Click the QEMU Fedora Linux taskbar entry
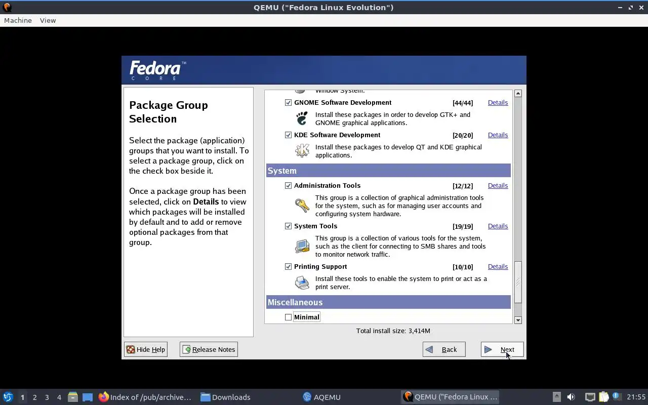The height and width of the screenshot is (405, 648). coord(451,397)
